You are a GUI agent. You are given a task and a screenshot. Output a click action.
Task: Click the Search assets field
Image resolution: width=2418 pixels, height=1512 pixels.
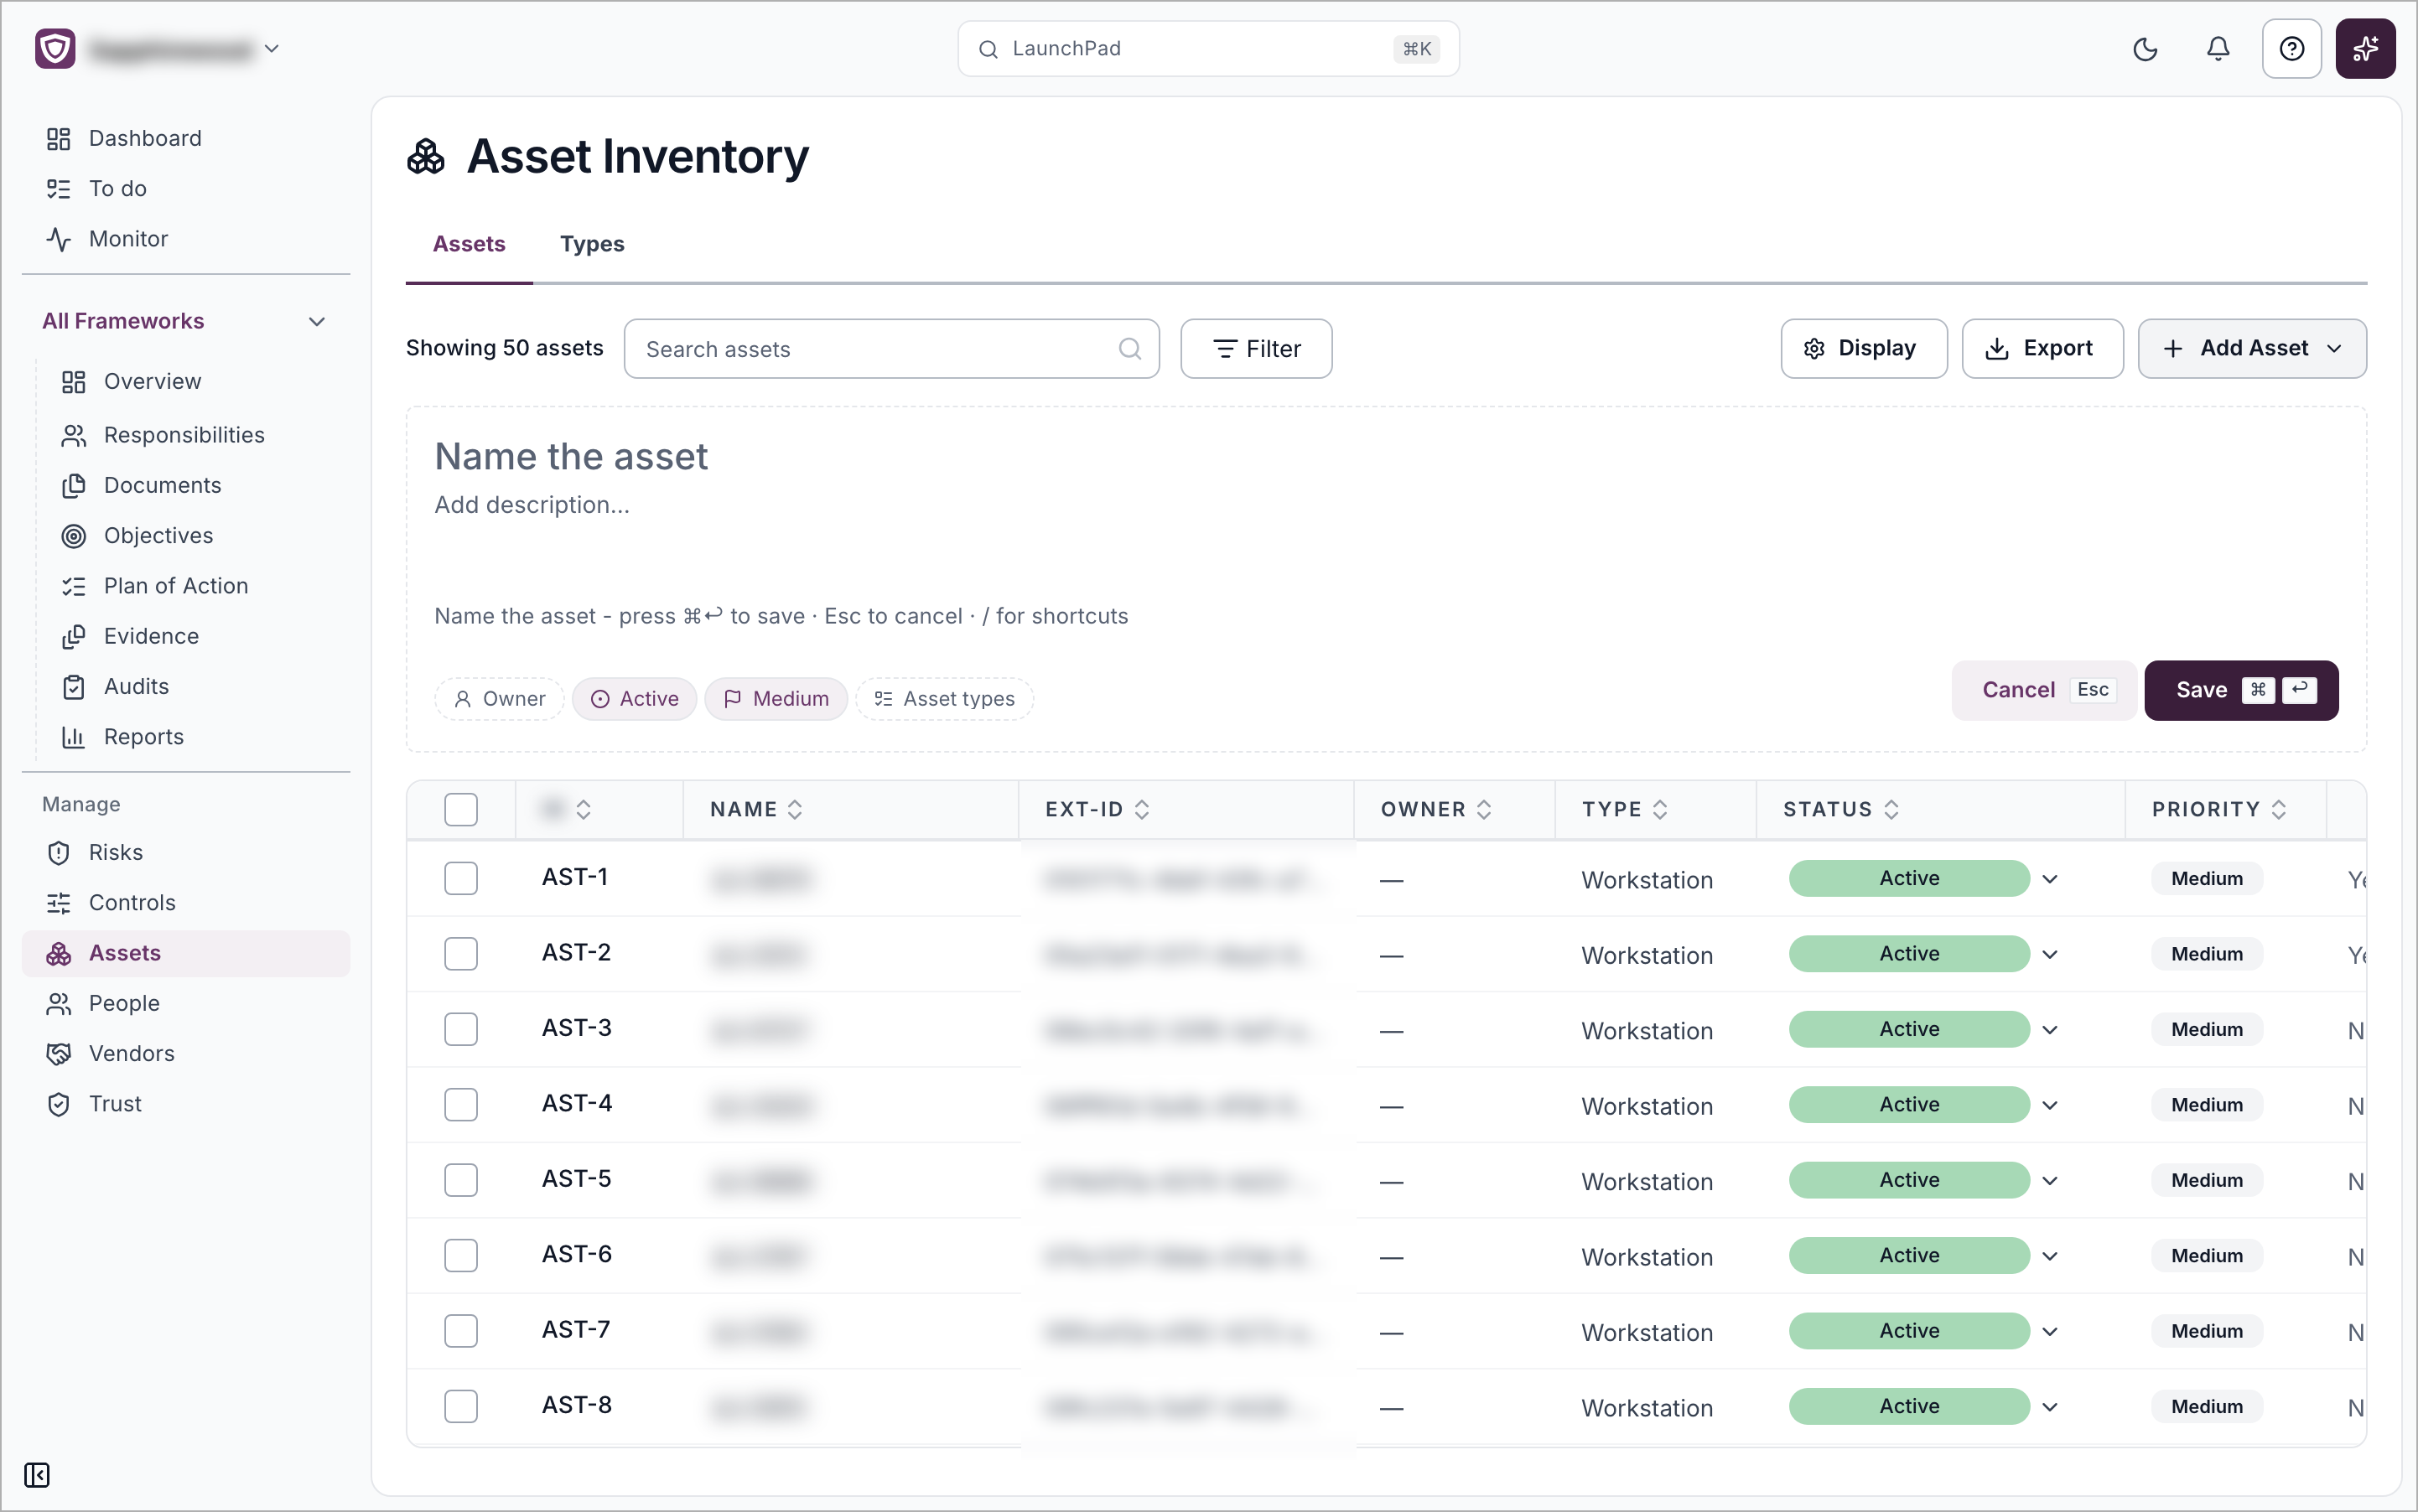click(891, 349)
